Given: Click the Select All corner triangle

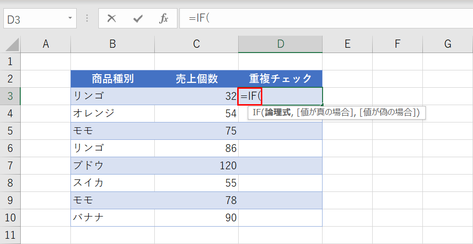Looking at the screenshot, I should (13, 45).
